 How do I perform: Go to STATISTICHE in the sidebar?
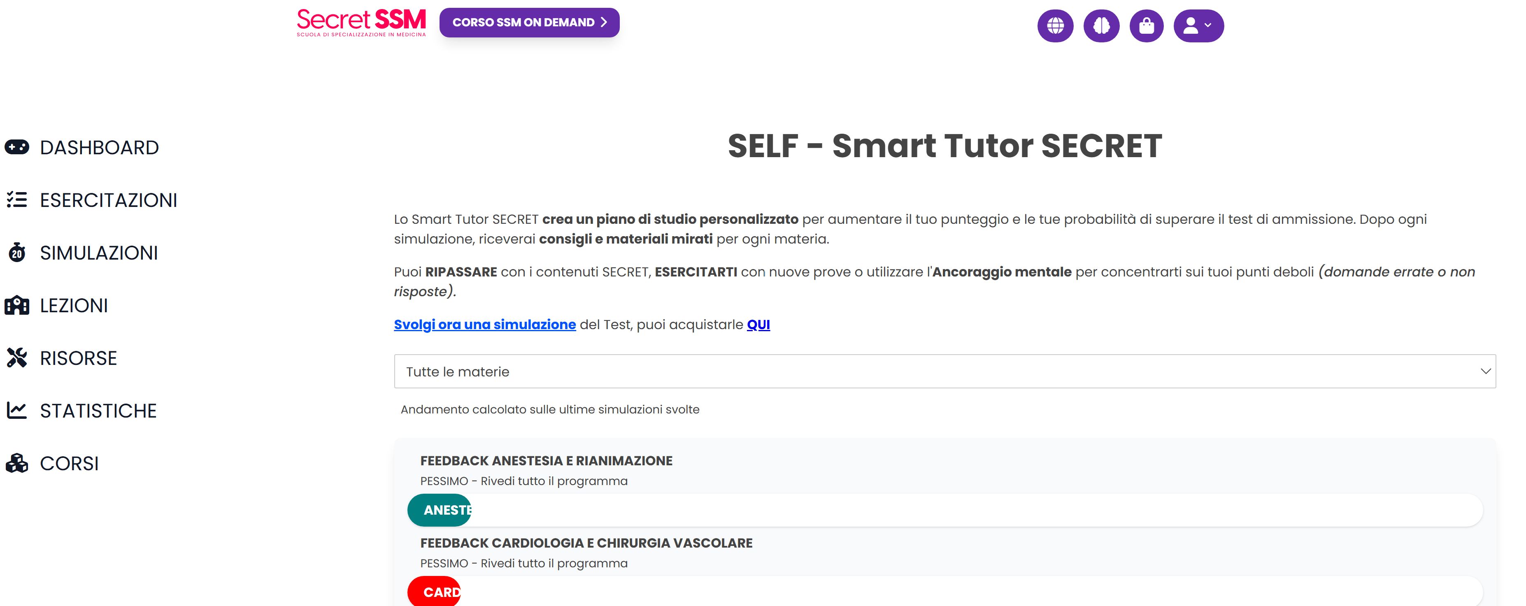(x=98, y=411)
